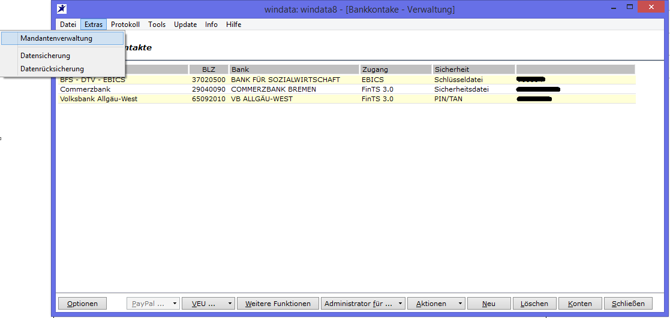Click the windata app icon in title bar
Viewport: 670px width, 318px height.
point(62,8)
